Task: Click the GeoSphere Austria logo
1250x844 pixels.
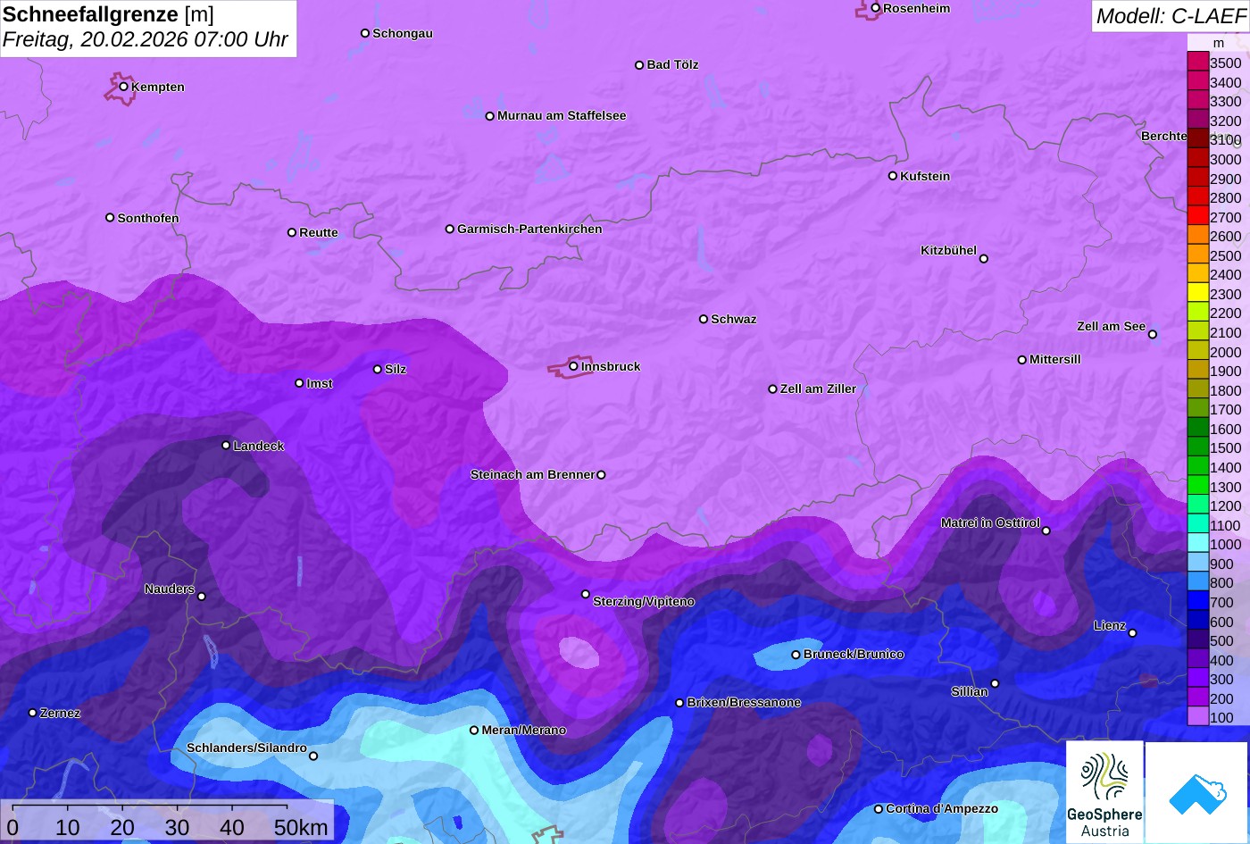Action: [x=1104, y=792]
